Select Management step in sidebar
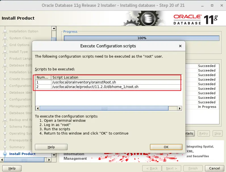226x172 pixels. [20, 106]
